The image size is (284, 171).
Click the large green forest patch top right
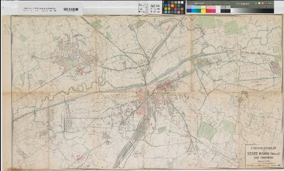click(x=232, y=28)
